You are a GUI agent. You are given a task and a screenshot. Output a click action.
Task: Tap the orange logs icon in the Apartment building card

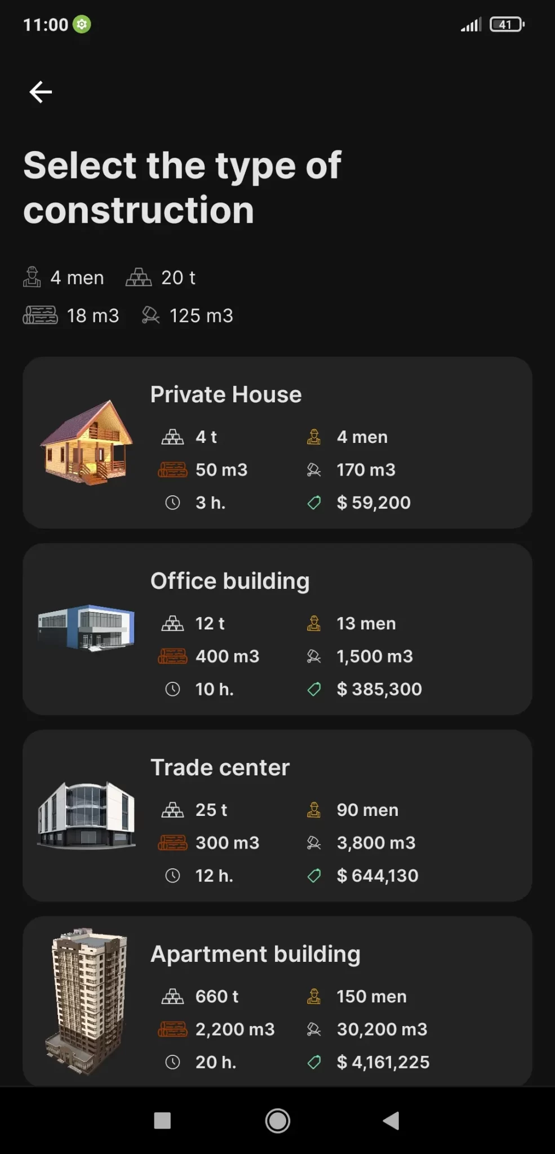(172, 1029)
